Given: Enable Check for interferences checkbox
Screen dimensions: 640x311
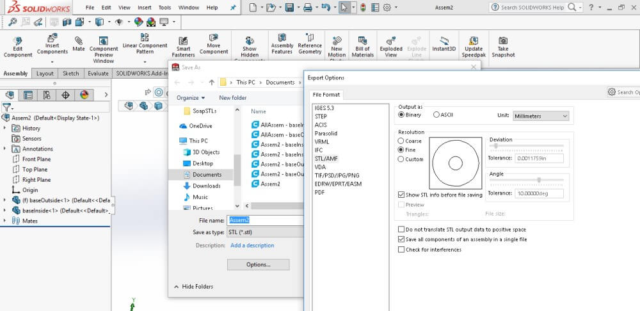Looking at the screenshot, I should point(402,250).
